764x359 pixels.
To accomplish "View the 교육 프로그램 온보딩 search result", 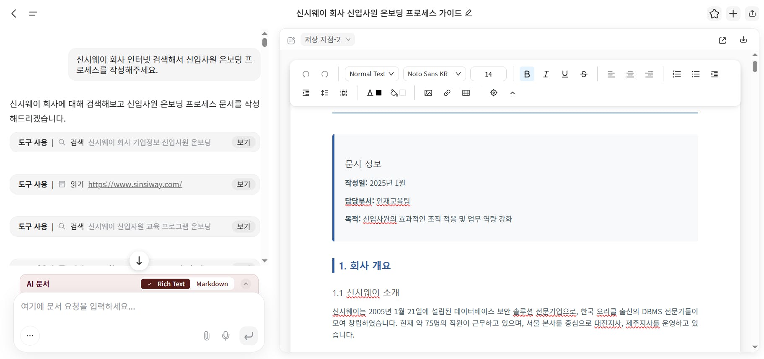I will tap(243, 226).
